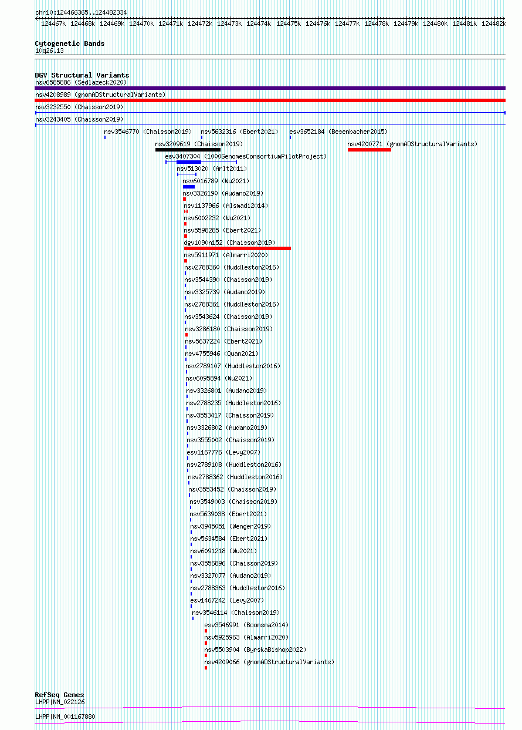Click nsv5503904 (ByrskaBishop2022) label

(x=255, y=650)
